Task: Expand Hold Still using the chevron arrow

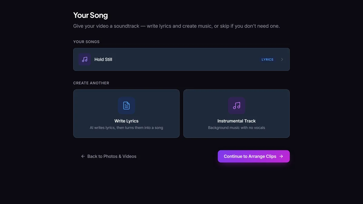Action: [x=282, y=60]
